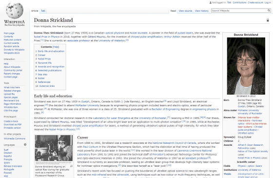Open Contributions link at top
This screenshot has height=178, width=273.
coord(239,2)
